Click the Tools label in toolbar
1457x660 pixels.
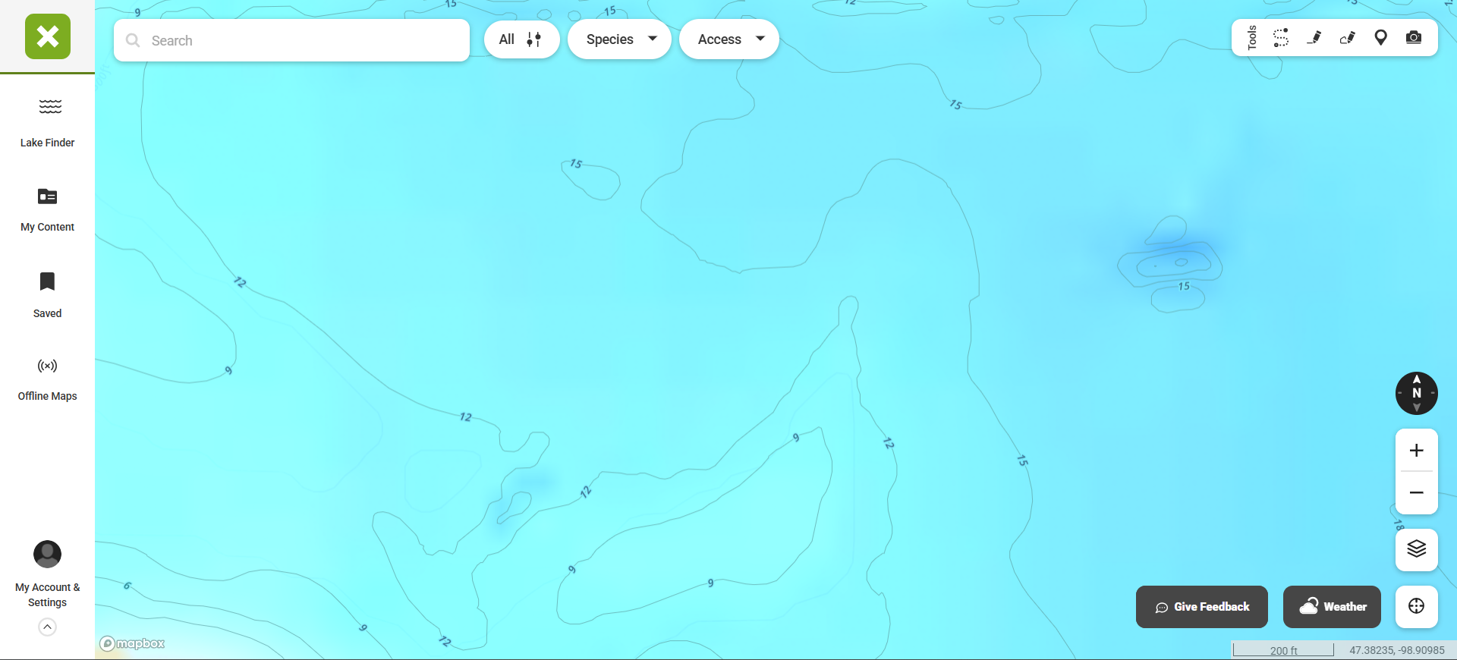tap(1252, 38)
